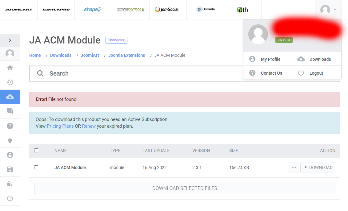Toggle the user avatar icon in the sidebar
This screenshot has width=348, height=211.
[10, 53]
